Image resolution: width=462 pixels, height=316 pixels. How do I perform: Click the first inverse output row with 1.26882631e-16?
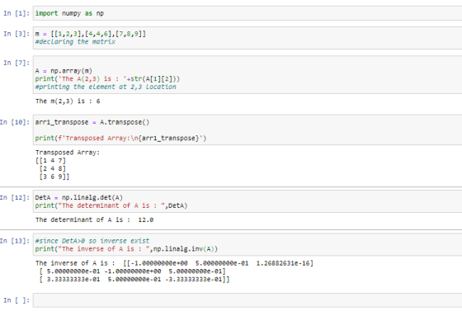(x=174, y=263)
